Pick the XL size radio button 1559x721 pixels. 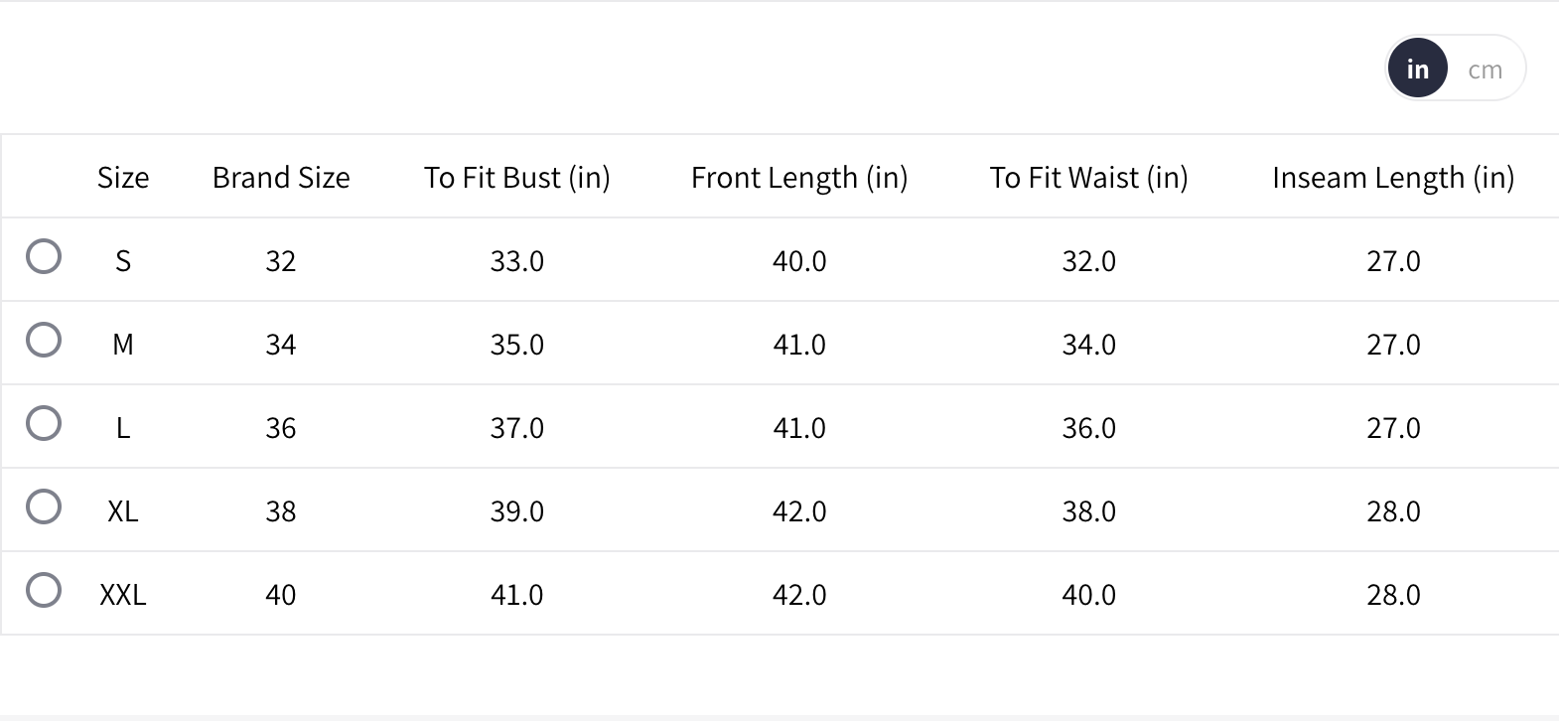click(44, 506)
